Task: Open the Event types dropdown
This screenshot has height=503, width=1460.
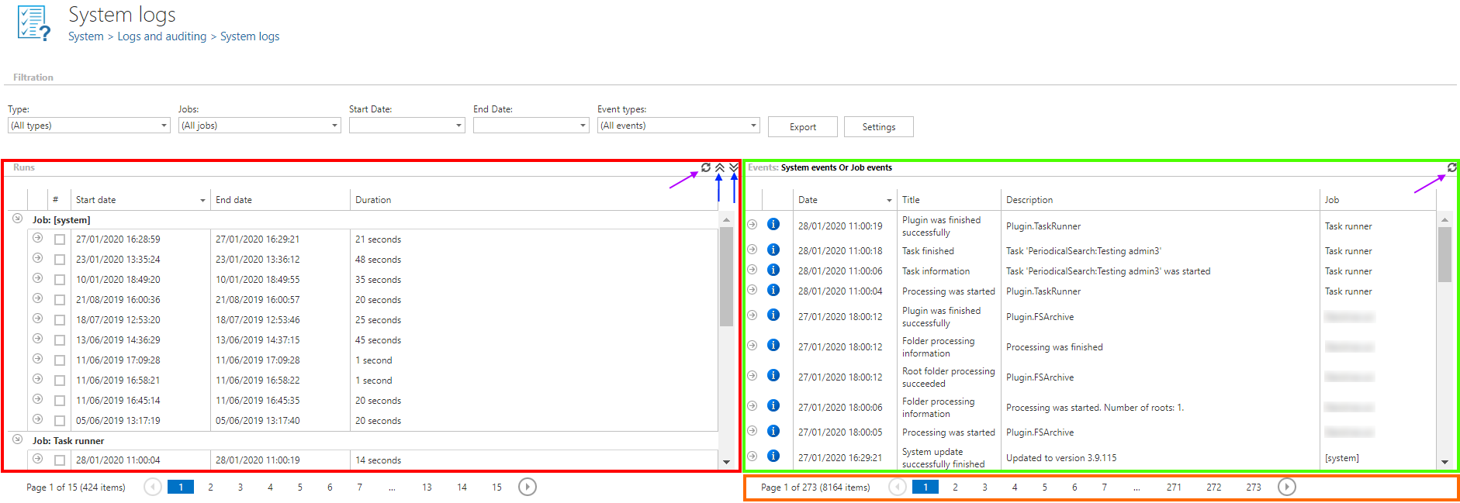Action: [678, 126]
